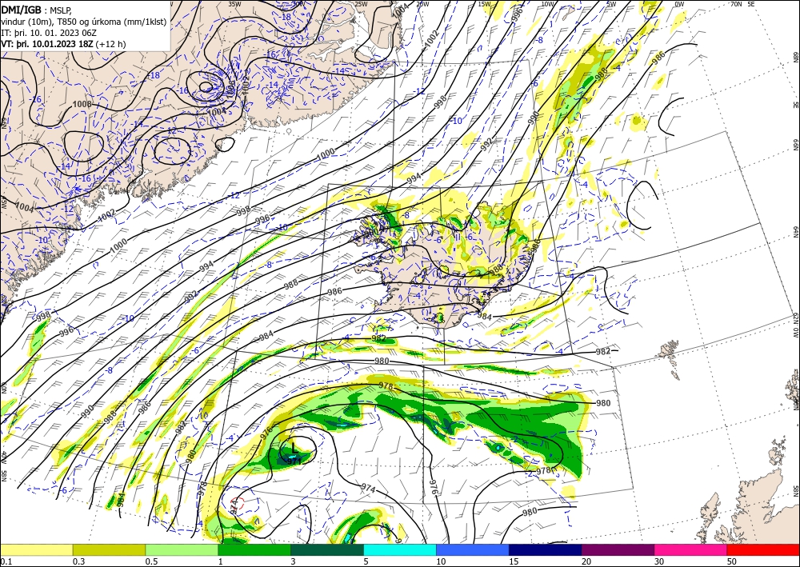Click the yellow 0.1–0.3 mm legend swatch

(x=36, y=549)
